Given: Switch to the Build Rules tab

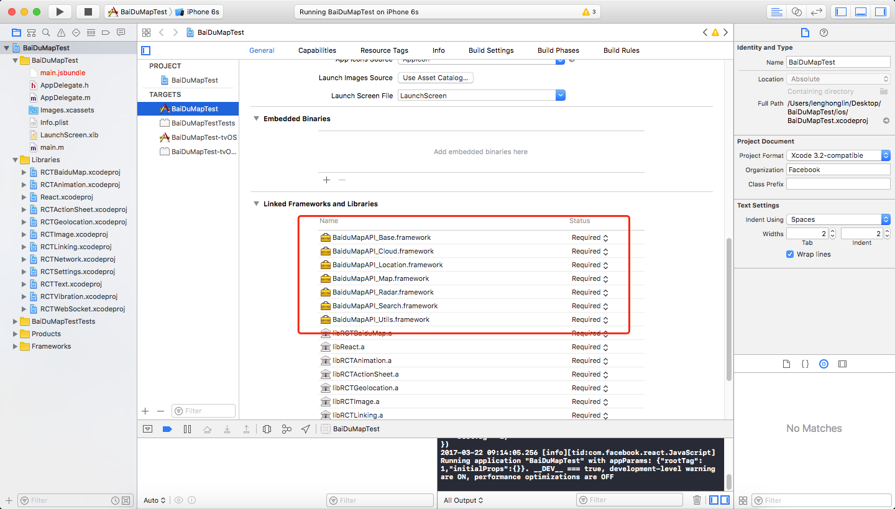Looking at the screenshot, I should (x=622, y=50).
